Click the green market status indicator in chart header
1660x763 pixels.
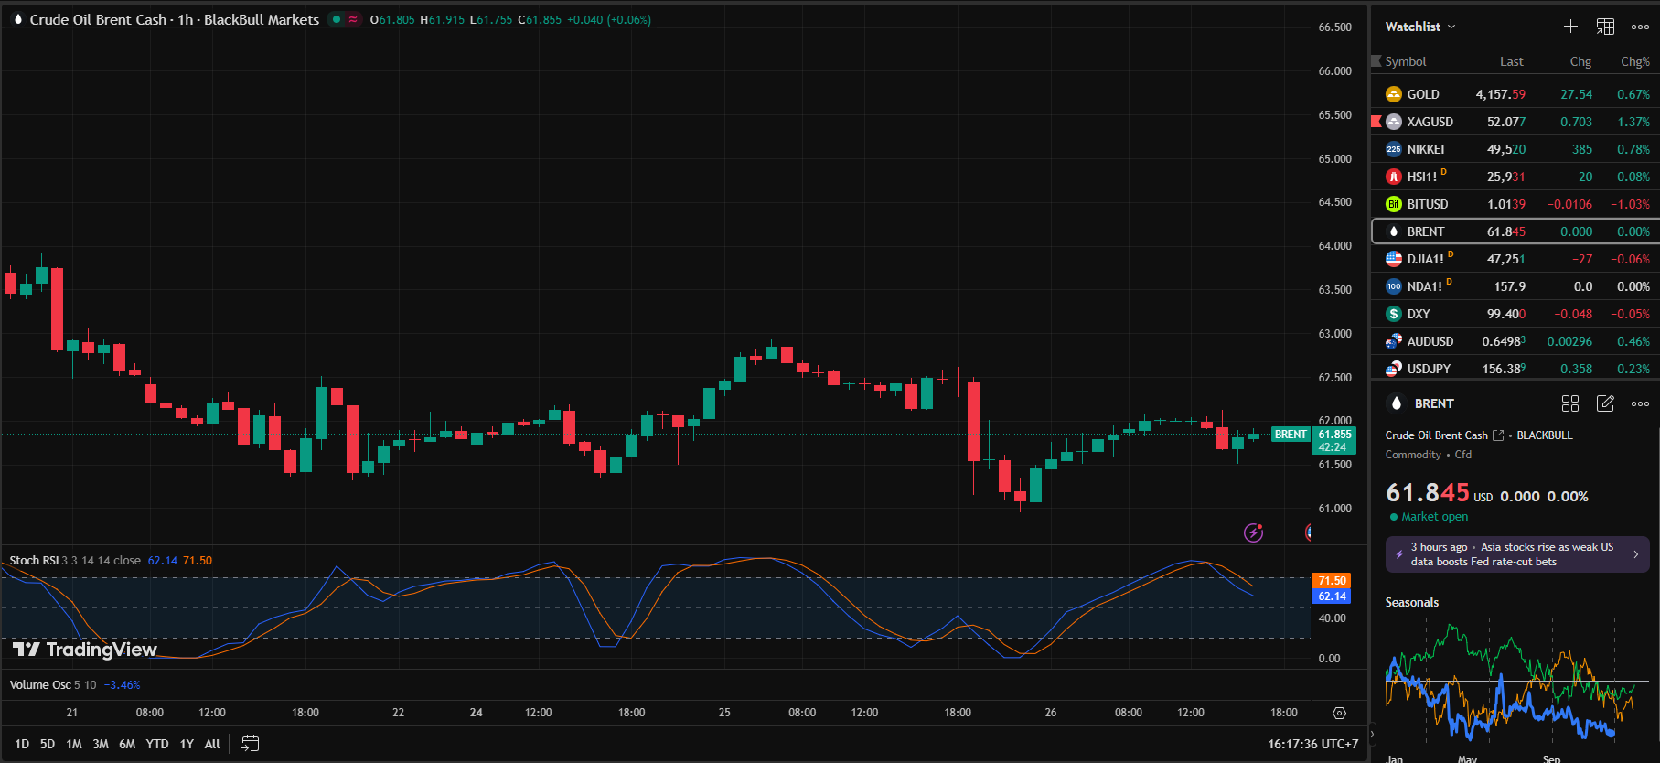[337, 19]
